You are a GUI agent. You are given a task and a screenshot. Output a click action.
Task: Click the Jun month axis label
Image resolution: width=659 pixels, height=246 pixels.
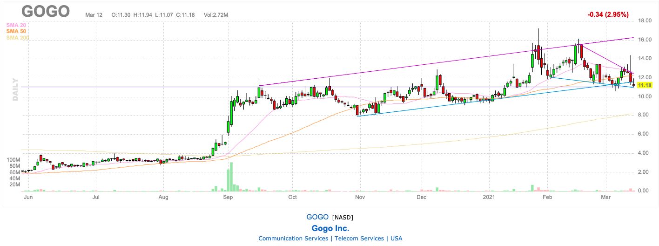point(28,198)
